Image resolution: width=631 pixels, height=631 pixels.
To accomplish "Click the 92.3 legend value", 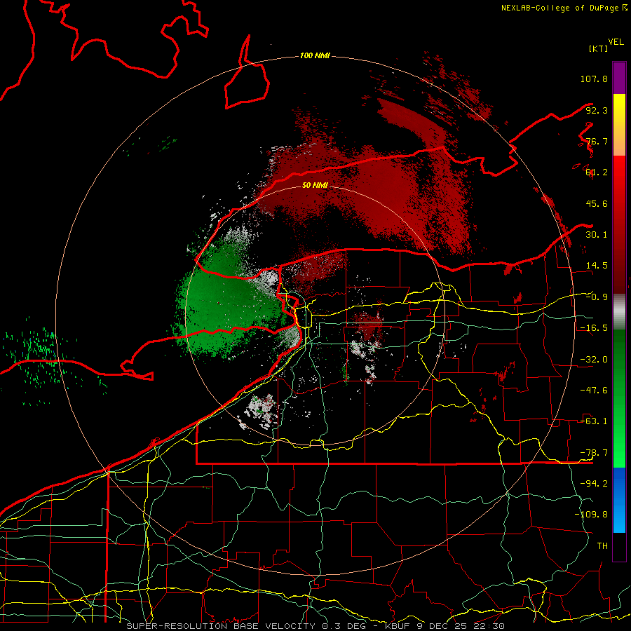I will pos(597,110).
